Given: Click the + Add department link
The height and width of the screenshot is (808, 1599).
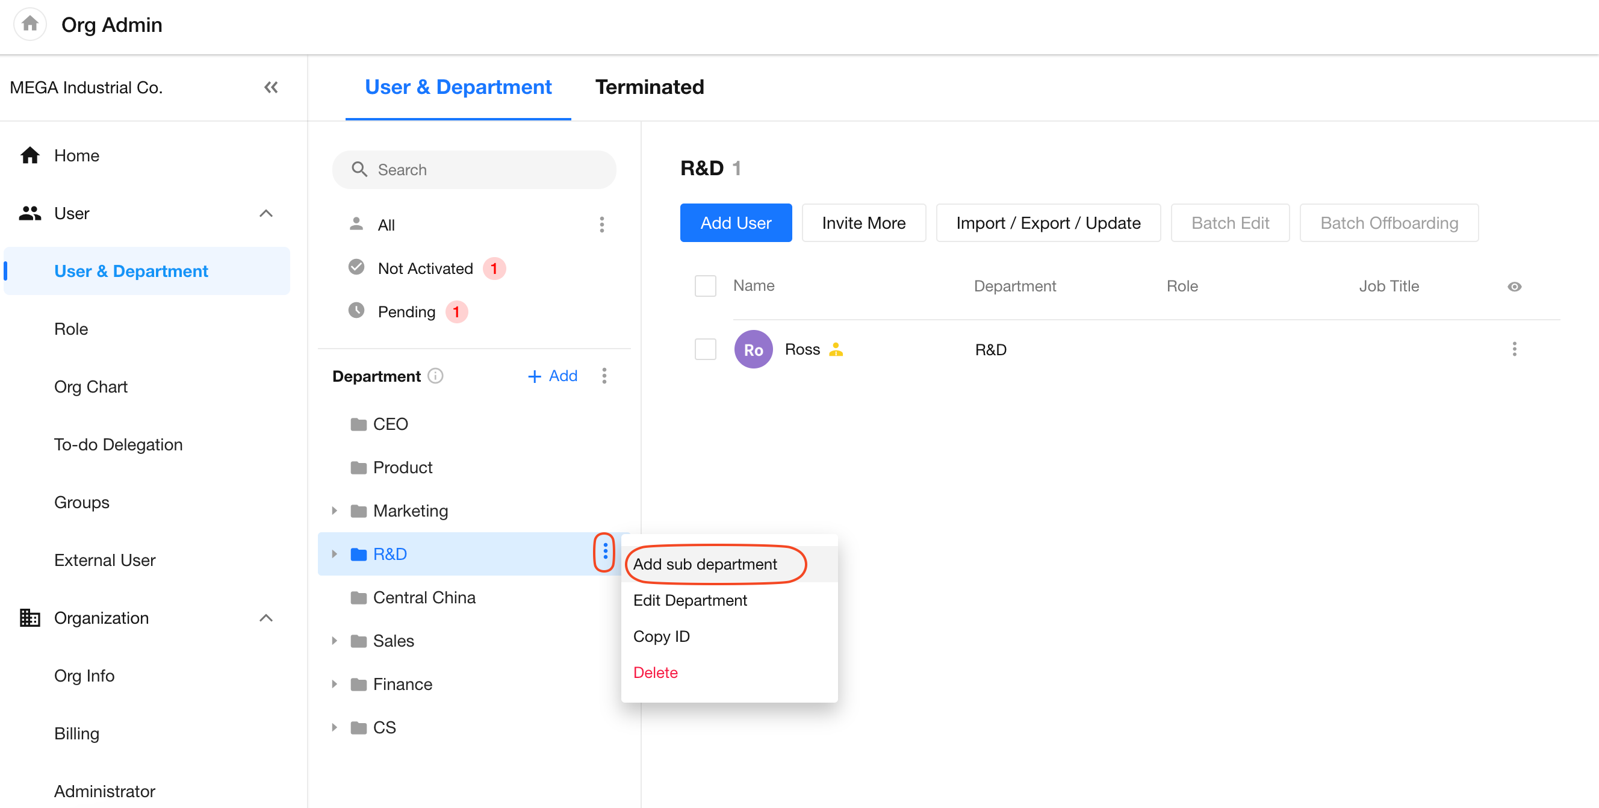Looking at the screenshot, I should [553, 376].
